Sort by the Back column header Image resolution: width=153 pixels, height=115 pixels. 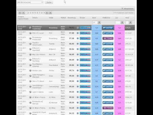(x=94, y=18)
